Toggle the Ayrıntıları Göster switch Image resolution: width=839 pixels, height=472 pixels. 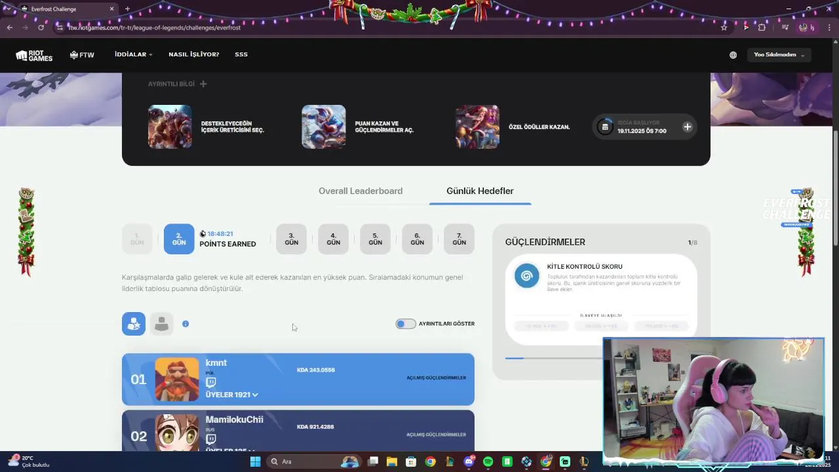tap(406, 324)
